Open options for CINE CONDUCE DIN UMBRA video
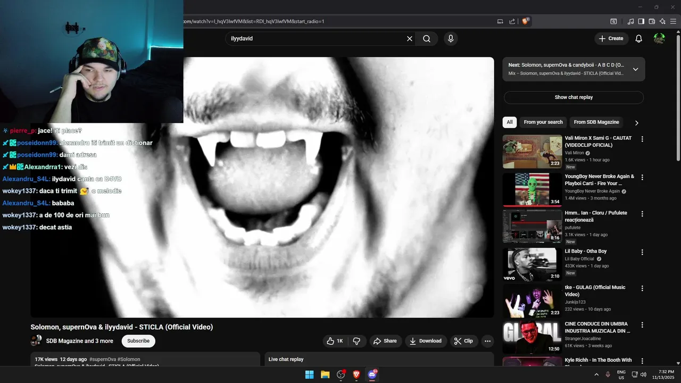 642,324
